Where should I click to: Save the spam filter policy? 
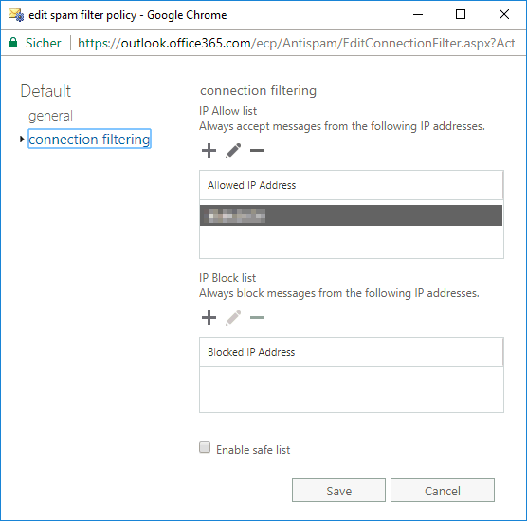tap(338, 491)
